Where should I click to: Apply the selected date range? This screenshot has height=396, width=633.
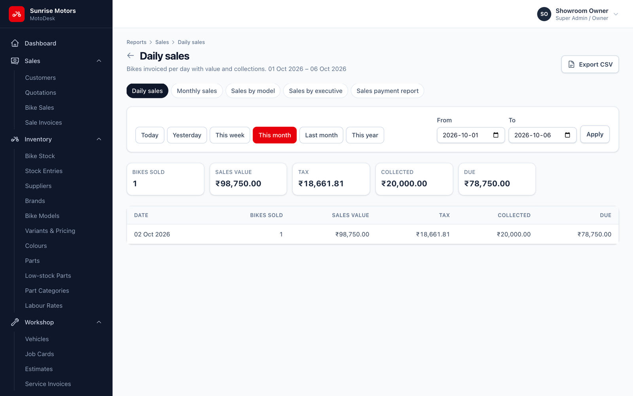tap(595, 134)
